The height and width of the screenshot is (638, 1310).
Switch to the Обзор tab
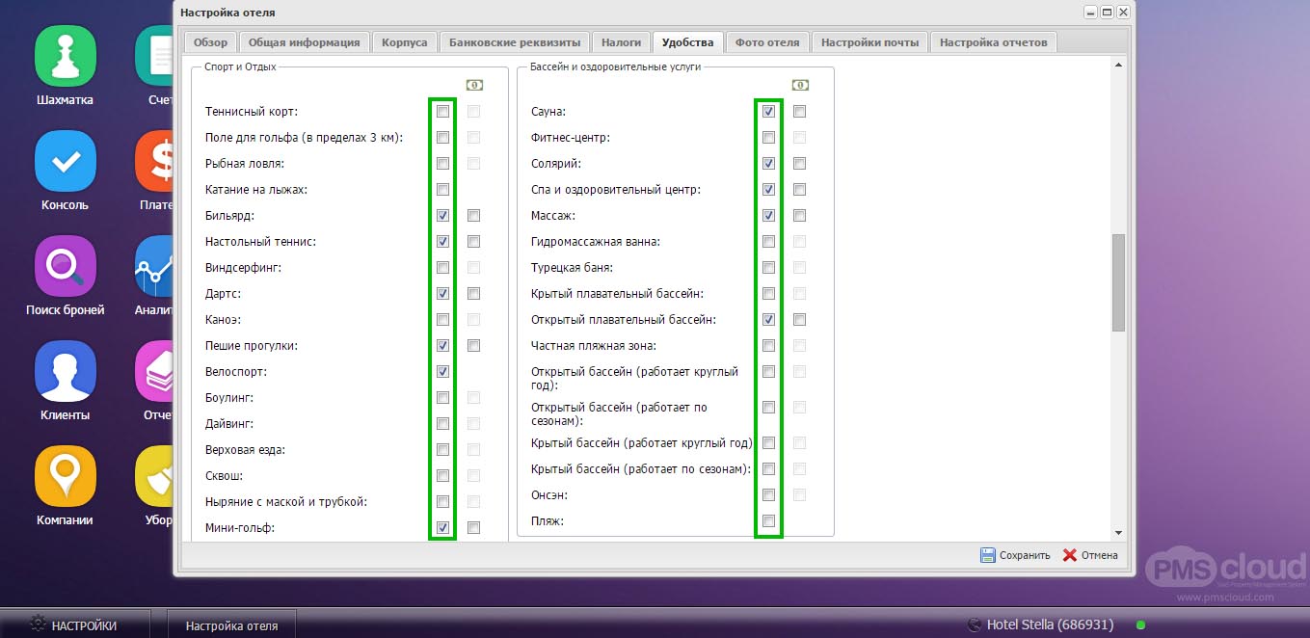pyautogui.click(x=210, y=42)
